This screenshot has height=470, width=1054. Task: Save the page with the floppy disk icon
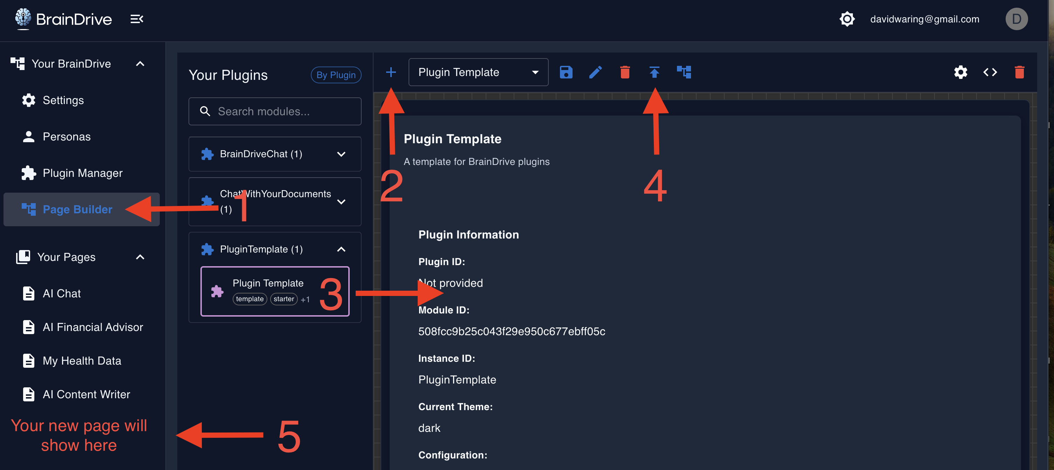click(566, 72)
